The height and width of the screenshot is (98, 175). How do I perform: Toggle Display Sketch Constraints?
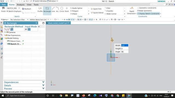tap(148, 14)
